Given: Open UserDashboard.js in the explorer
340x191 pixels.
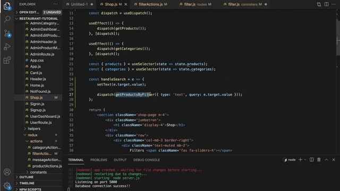Looking at the screenshot, I should coord(45,116).
